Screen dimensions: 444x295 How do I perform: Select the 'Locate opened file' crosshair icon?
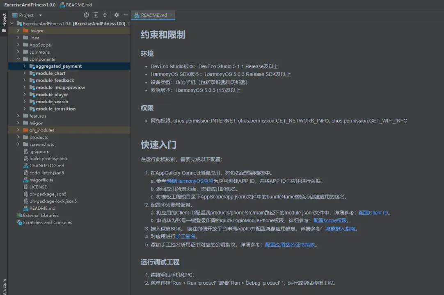pos(86,15)
